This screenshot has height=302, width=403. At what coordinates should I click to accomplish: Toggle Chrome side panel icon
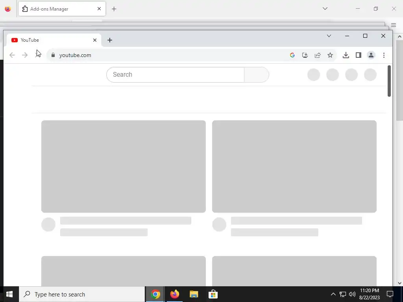(x=359, y=55)
